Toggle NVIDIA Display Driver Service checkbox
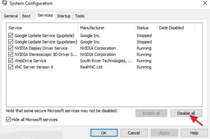210x139 pixels. 10,48
